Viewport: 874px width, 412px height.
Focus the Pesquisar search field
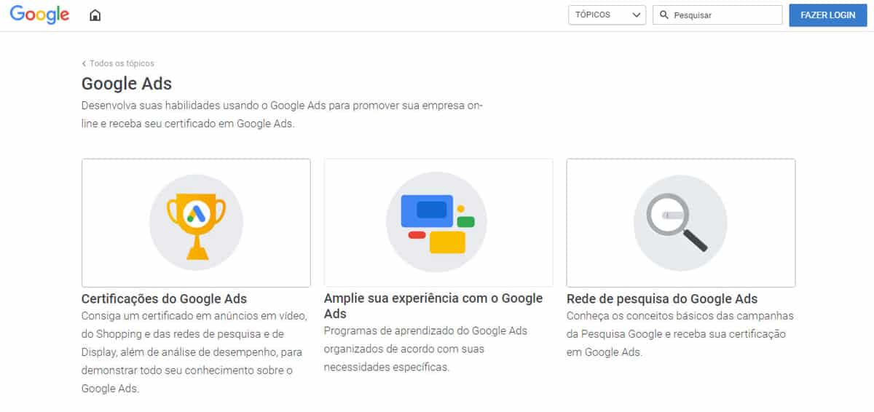(x=717, y=15)
